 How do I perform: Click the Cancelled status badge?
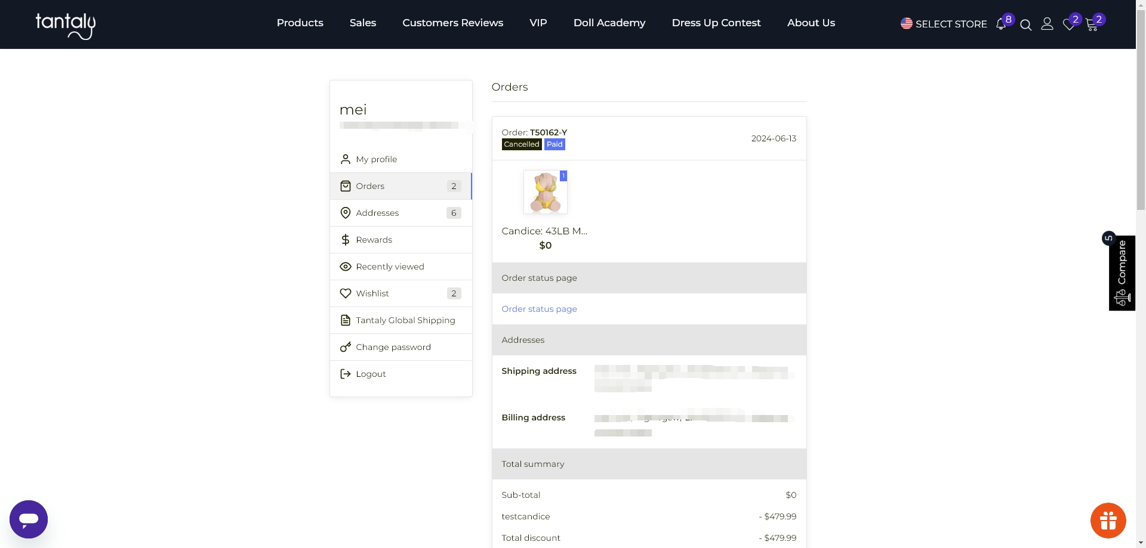522,144
